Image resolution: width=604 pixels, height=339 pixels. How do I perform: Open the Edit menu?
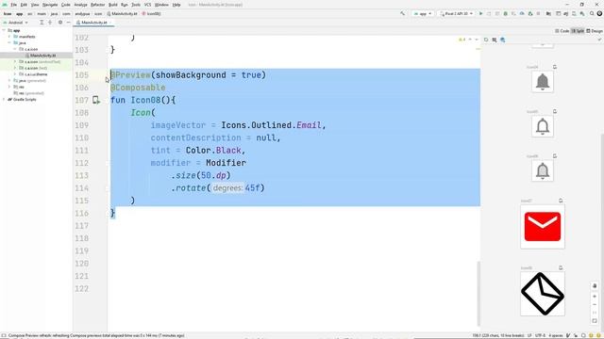point(24,5)
